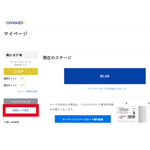The image size is (150, 150).
Task: Click the 通常ポイント 0 P row
Action: tap(21, 79)
